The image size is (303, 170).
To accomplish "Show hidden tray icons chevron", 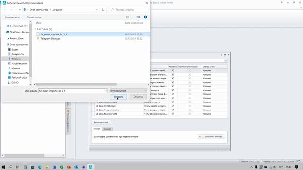I will (x=251, y=167).
